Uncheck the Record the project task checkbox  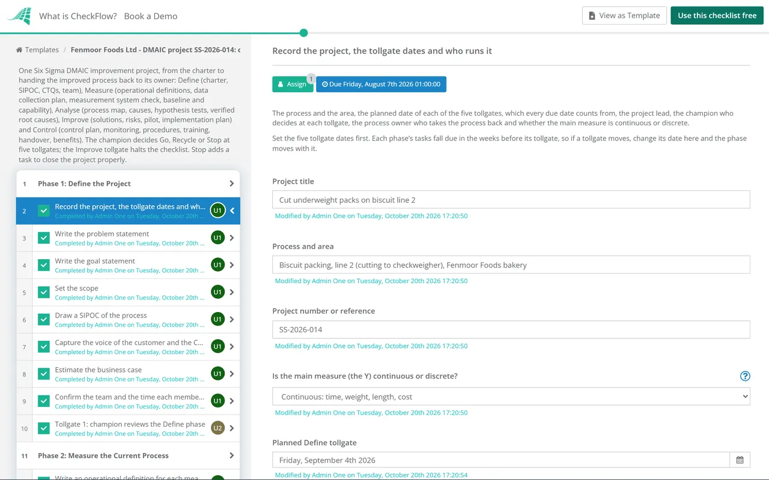point(44,211)
